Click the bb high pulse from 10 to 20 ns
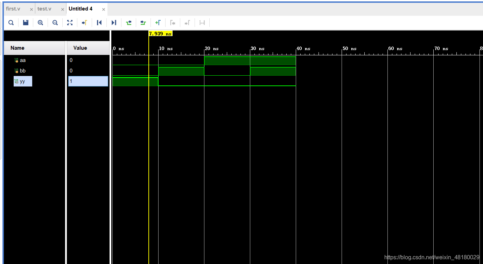This screenshot has height=264, width=483. point(181,71)
